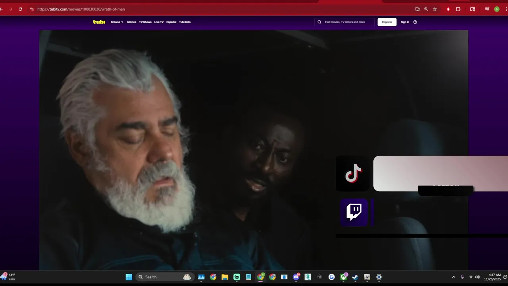Go forward in browser history
Screen dimensions: 508x286
(x=10, y=9)
